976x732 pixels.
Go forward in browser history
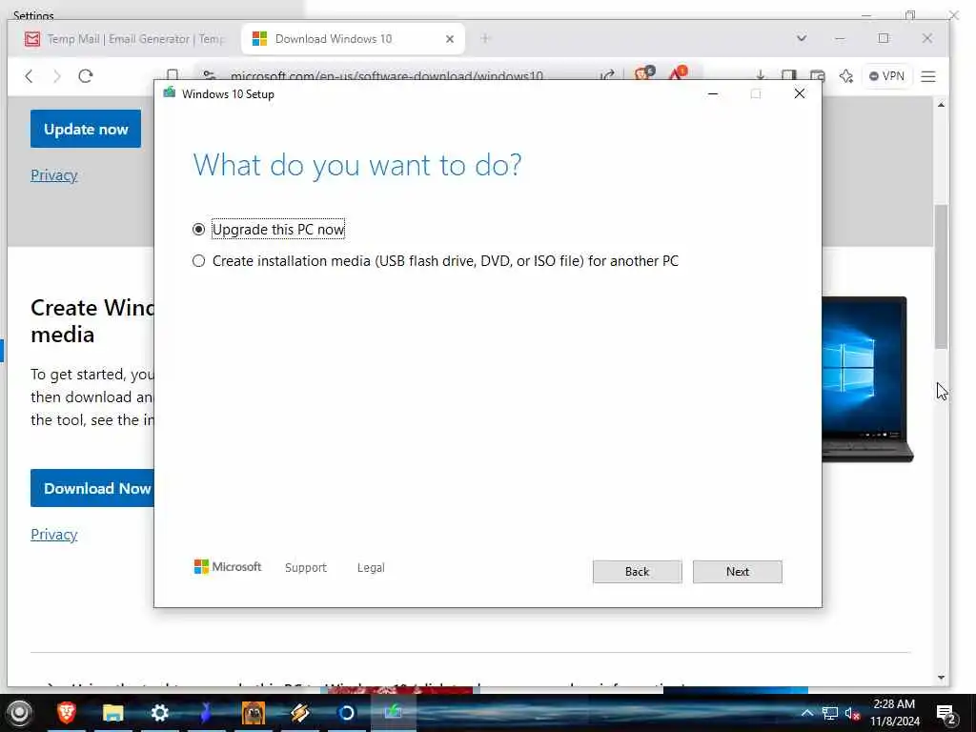coord(57,76)
